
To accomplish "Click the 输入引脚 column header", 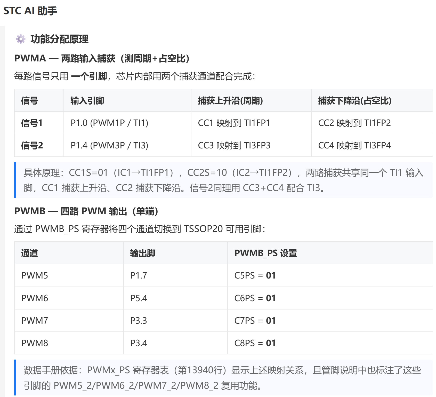I will (x=127, y=100).
